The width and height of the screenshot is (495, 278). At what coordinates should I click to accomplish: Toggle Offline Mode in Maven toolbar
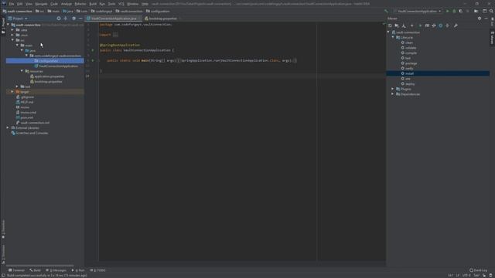pyautogui.click(x=434, y=25)
